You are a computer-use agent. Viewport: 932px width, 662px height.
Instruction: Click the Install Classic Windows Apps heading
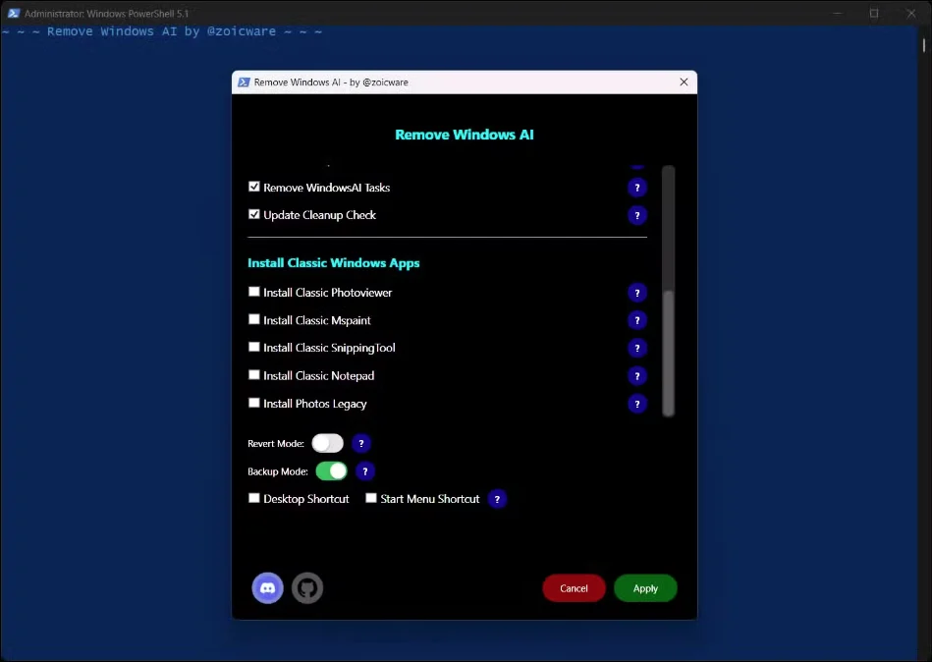click(x=334, y=263)
